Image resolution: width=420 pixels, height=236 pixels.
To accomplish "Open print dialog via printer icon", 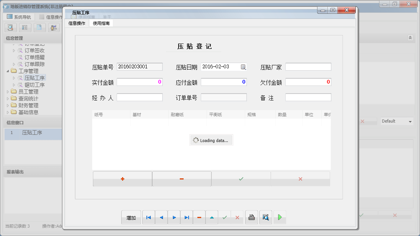I will click(x=251, y=217).
